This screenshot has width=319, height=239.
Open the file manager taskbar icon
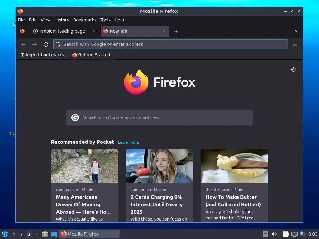(x=45, y=234)
